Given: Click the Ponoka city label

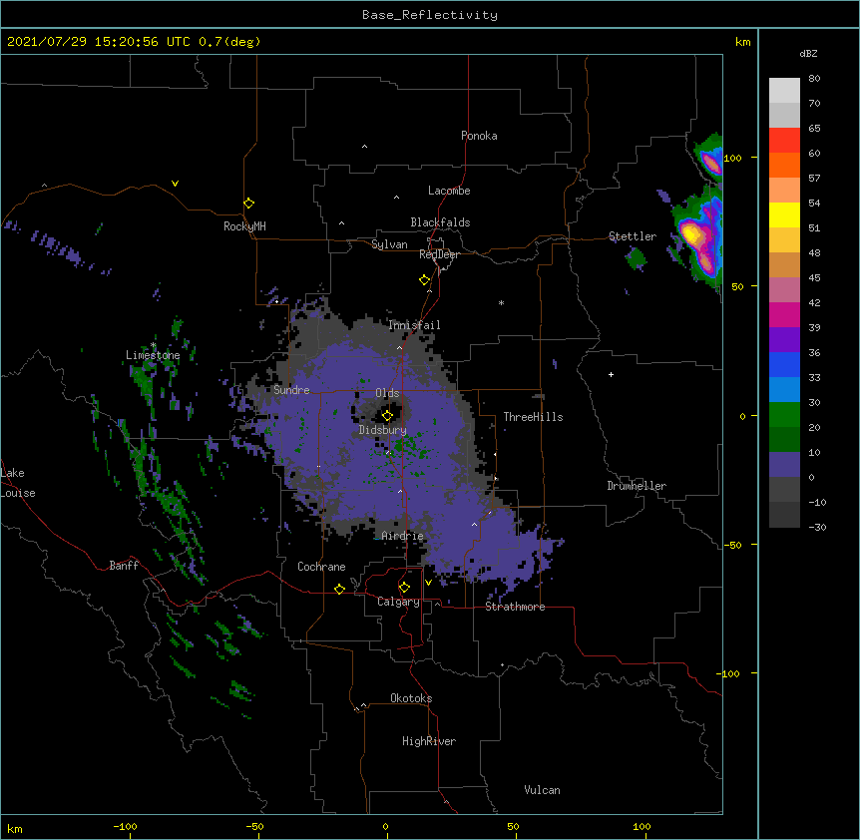Looking at the screenshot, I should coord(479,136).
